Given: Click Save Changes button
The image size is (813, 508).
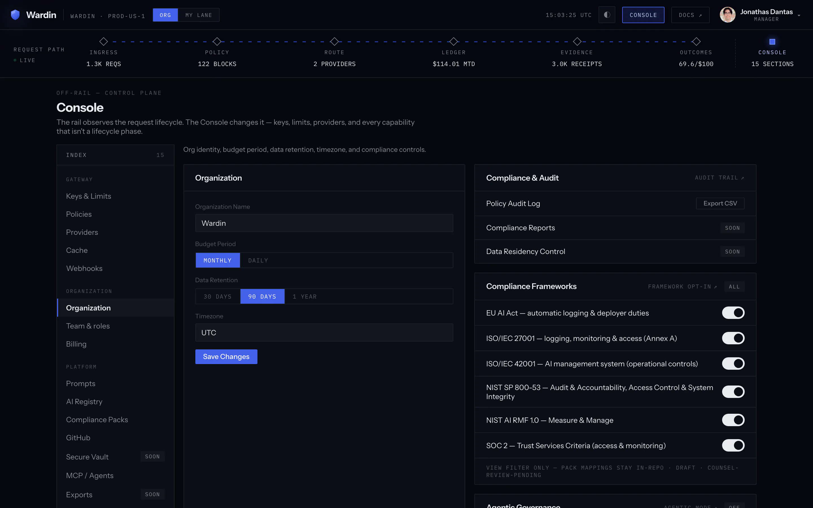Looking at the screenshot, I should coord(226,356).
